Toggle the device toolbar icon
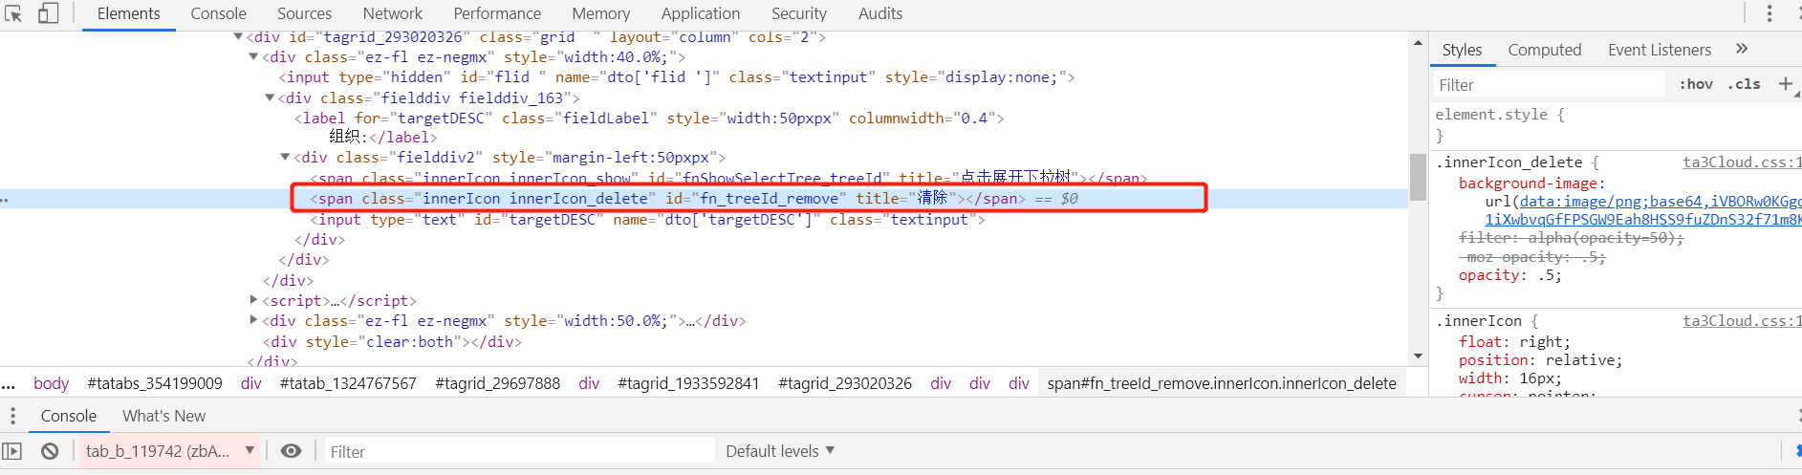The width and height of the screenshot is (1802, 475). 48,13
